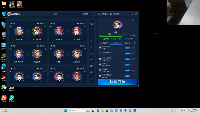
Task: Open the WeChat desktop icon
Action: (4, 88)
